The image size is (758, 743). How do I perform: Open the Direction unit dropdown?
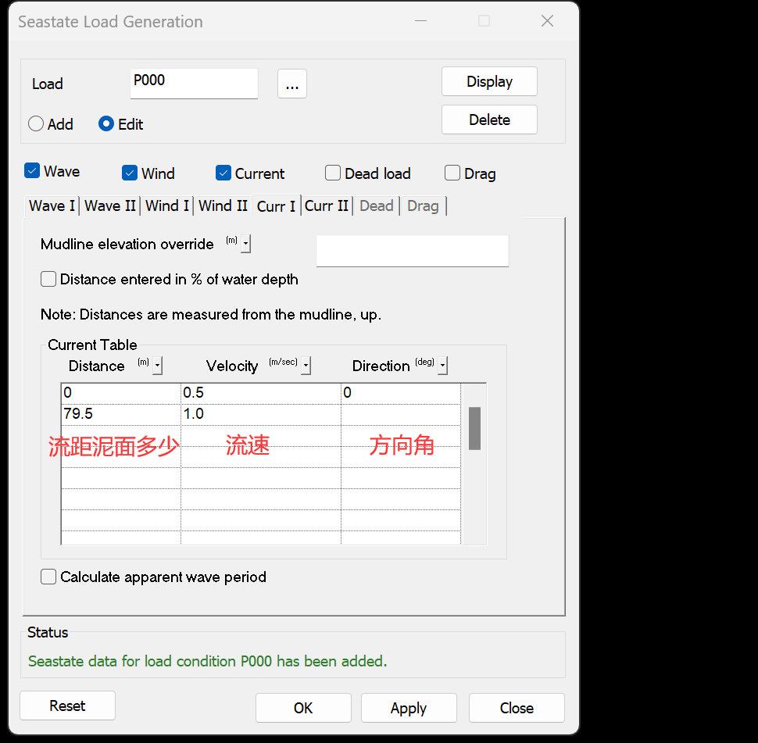(x=443, y=366)
